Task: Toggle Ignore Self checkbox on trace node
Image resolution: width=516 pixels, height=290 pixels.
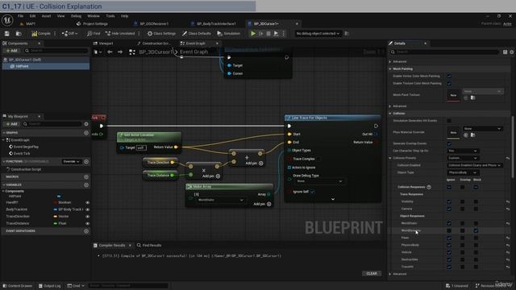Action: (x=312, y=192)
